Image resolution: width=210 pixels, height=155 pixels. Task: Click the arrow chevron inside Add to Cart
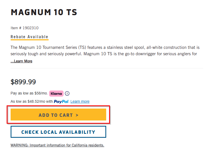(77, 115)
